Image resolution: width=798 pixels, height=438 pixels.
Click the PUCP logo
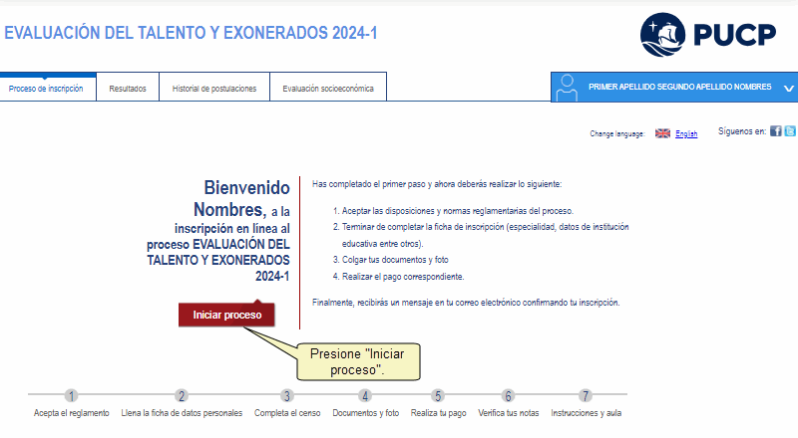[x=707, y=36]
